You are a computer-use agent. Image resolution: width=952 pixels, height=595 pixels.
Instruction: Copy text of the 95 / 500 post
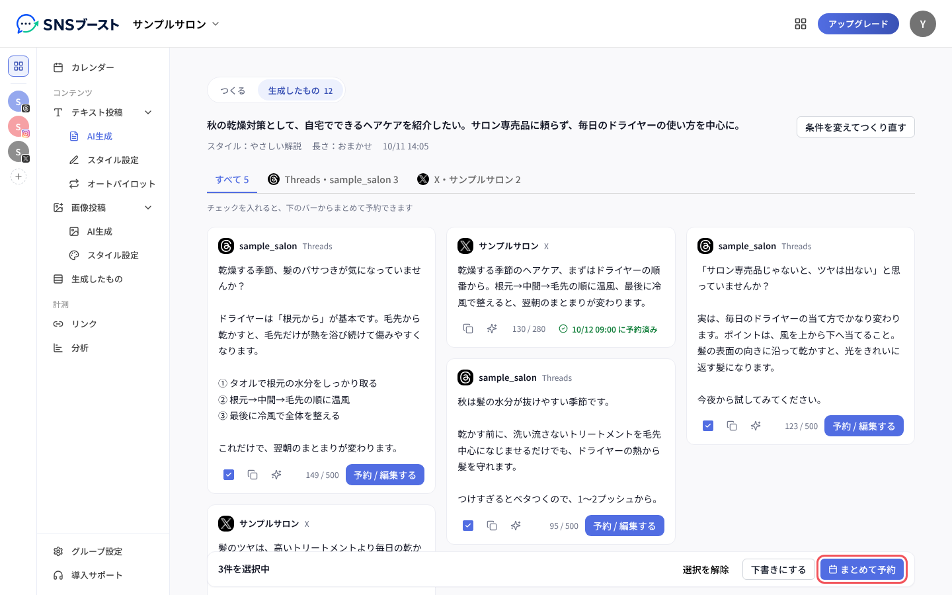tap(492, 526)
